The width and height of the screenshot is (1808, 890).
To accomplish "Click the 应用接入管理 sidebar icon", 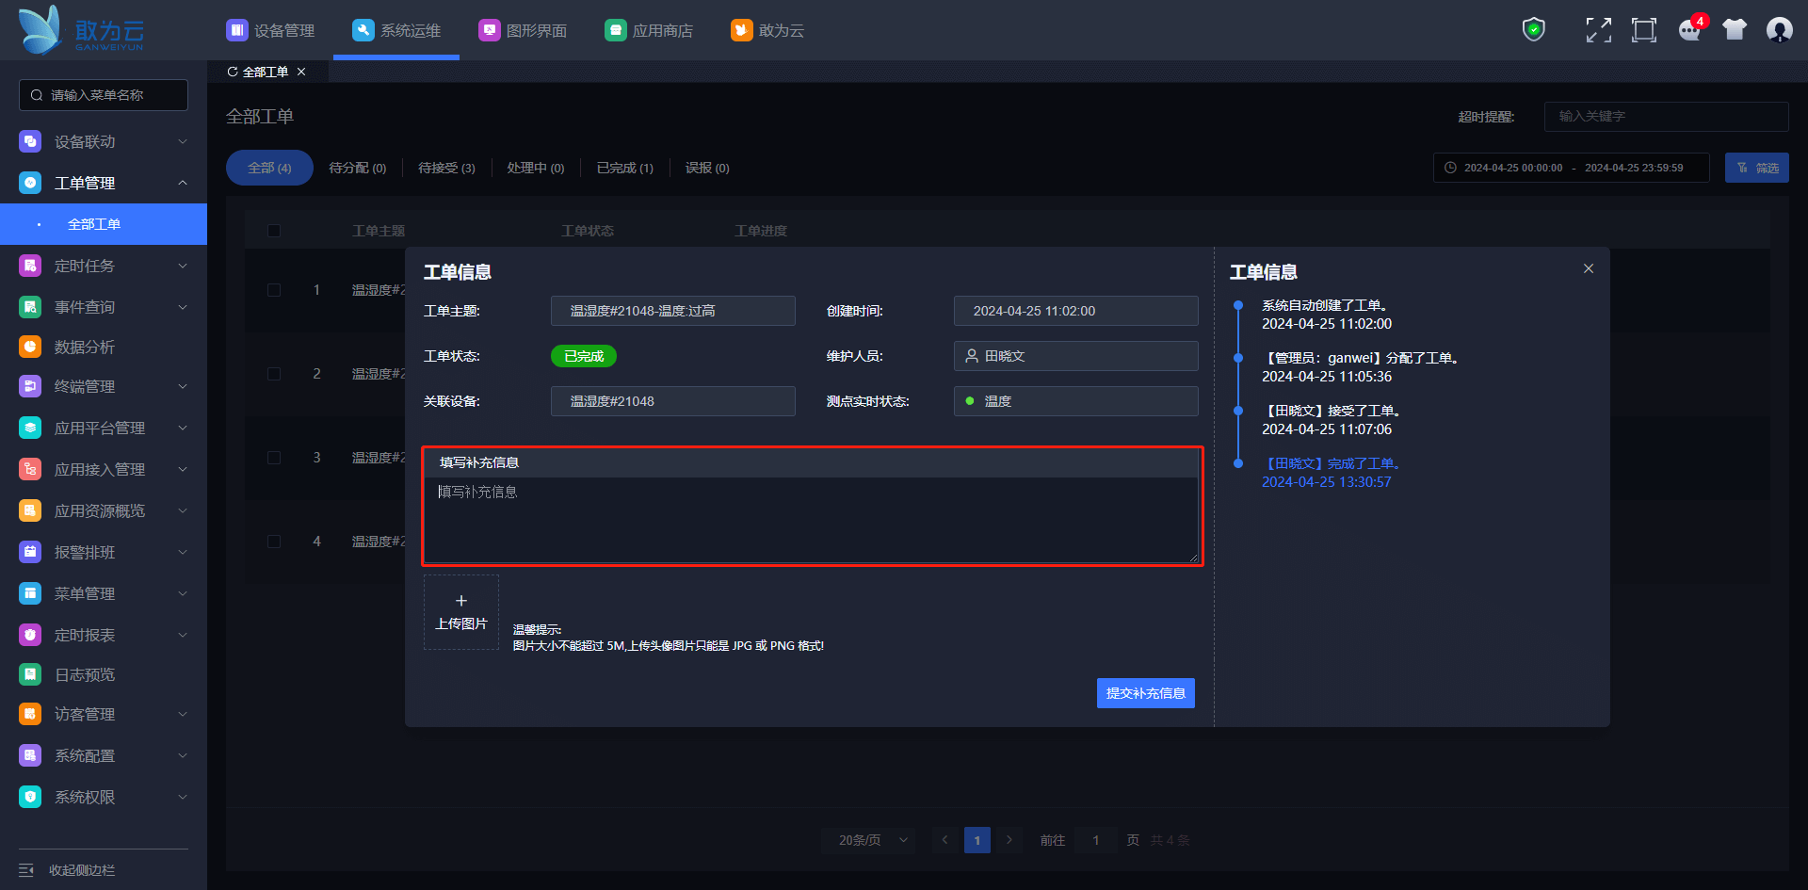I will pos(30,469).
